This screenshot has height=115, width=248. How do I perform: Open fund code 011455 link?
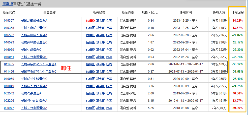click(x=9, y=64)
